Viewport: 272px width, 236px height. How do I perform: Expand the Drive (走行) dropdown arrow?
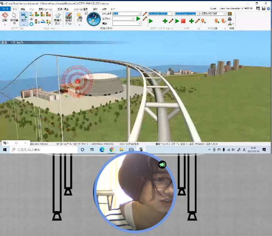24,25
